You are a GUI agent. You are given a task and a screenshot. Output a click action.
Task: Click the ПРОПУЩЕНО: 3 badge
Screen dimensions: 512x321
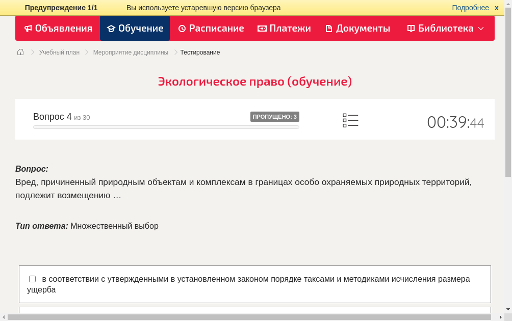click(x=275, y=116)
